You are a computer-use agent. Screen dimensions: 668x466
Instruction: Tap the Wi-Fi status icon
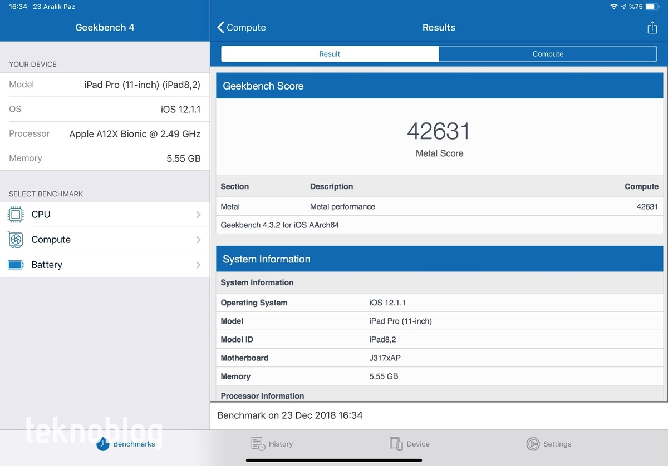[x=613, y=7]
